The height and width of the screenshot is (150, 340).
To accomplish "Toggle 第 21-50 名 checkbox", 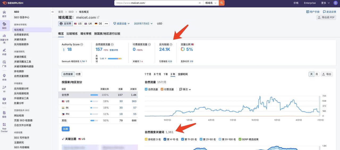I will coord(201,139).
